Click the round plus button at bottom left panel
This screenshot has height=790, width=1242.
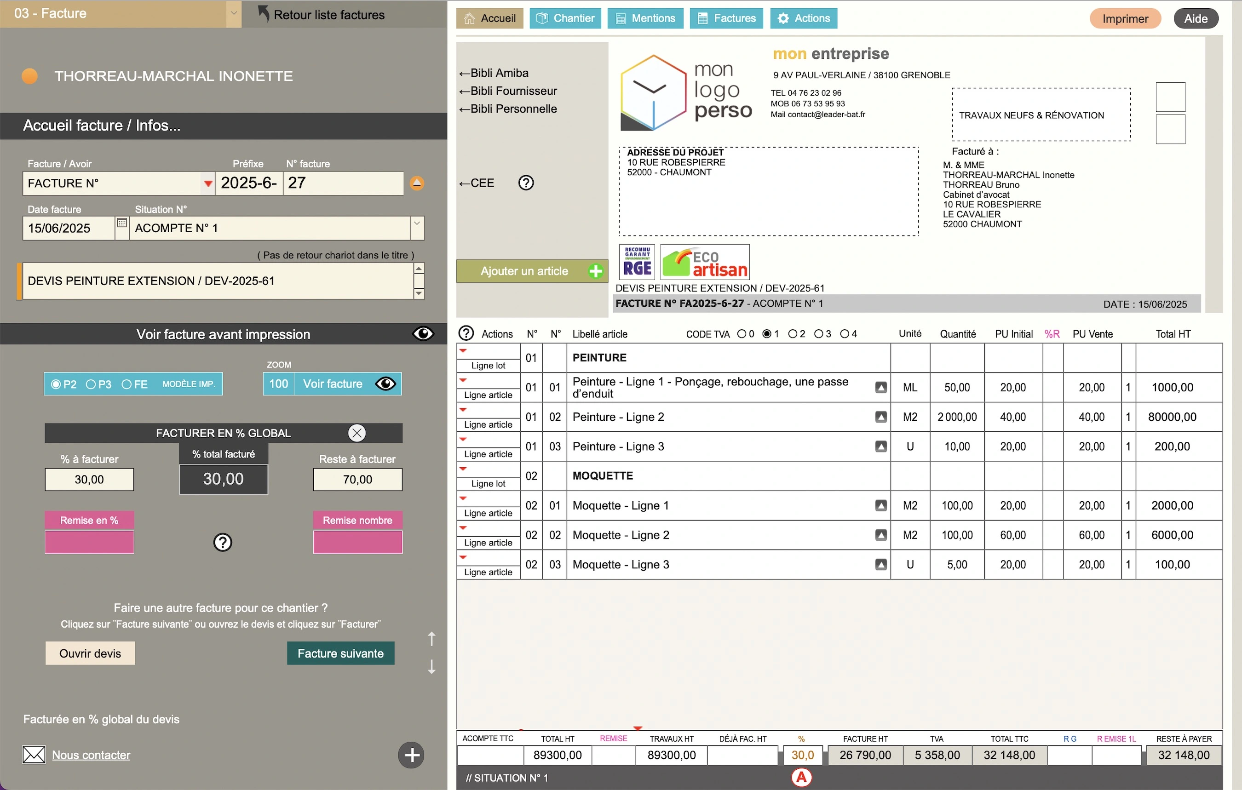[411, 756]
